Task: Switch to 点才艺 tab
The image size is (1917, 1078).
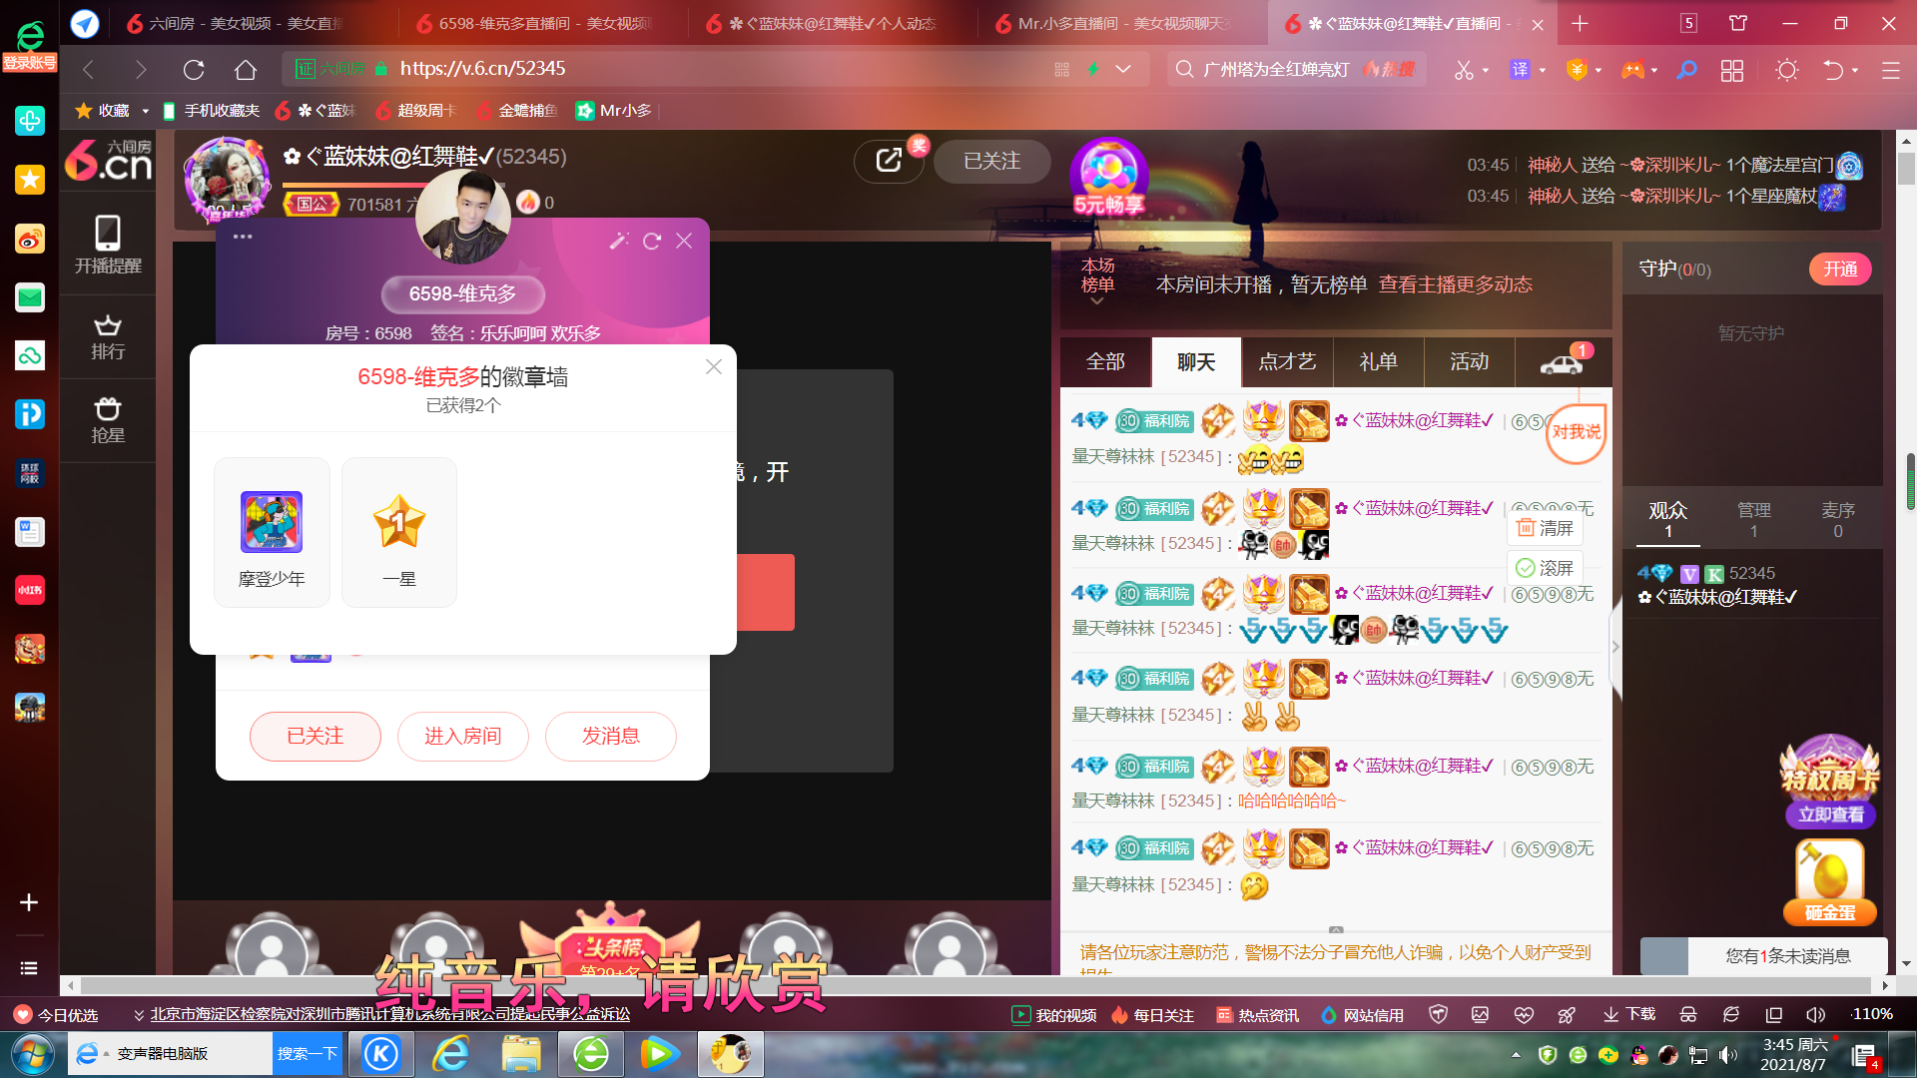Action: [x=1287, y=361]
